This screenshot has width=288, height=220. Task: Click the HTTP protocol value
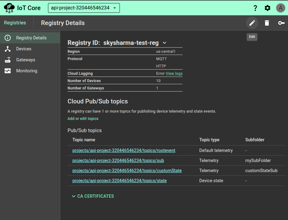(x=161, y=66)
